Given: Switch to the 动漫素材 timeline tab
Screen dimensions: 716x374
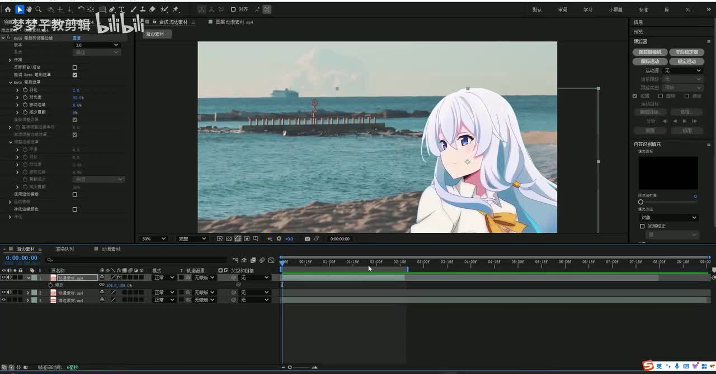Looking at the screenshot, I should click(110, 249).
